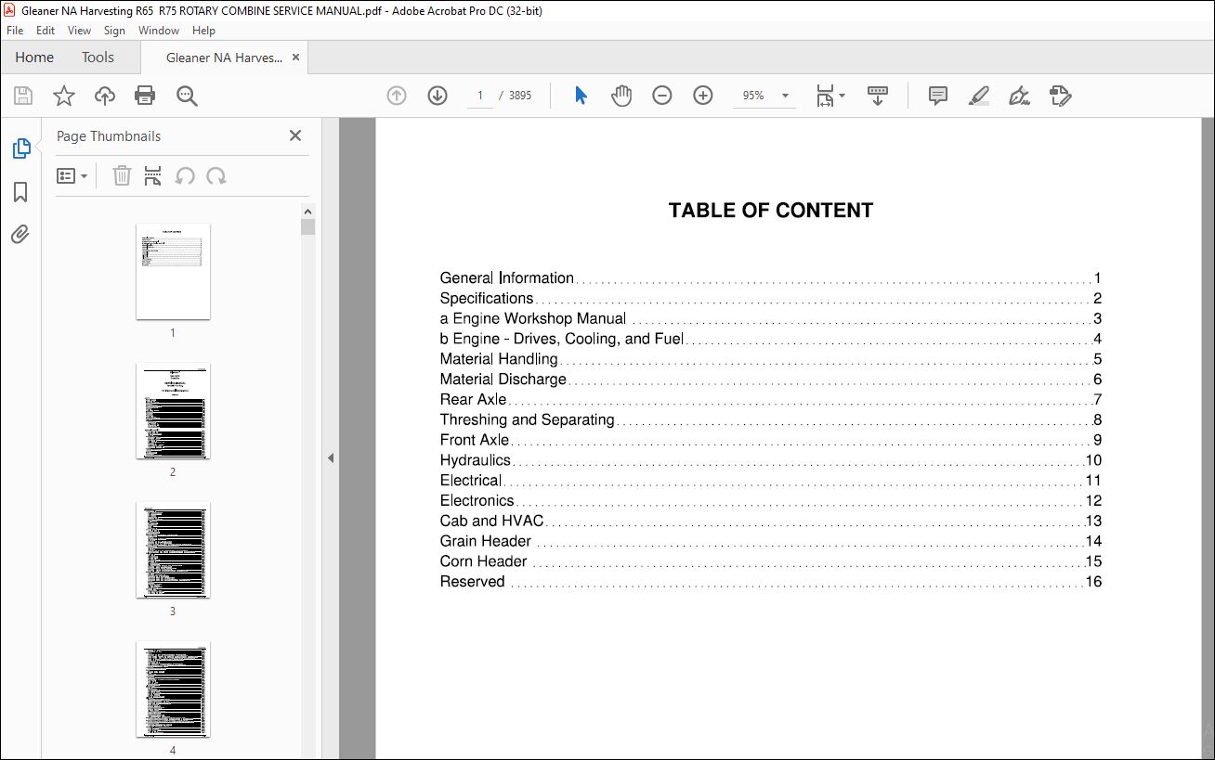Click the page number input field
Screen dimensions: 1215x760
click(480, 96)
